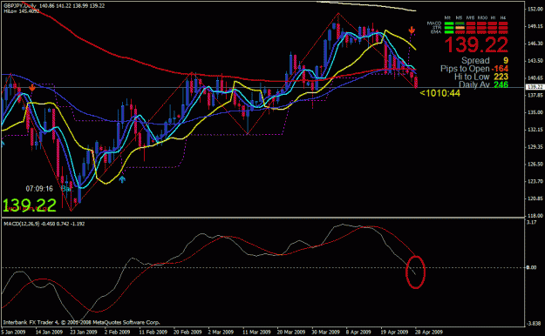Click the GBPJPY,Daily chart title
545x336 pixels.
(20, 6)
